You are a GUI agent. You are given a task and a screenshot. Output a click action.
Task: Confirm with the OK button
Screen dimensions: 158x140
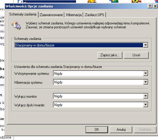tap(97, 130)
